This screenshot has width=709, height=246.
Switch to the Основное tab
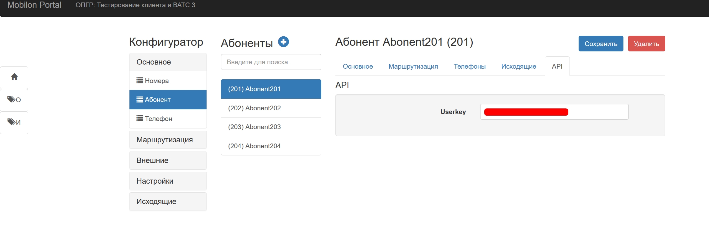point(358,66)
